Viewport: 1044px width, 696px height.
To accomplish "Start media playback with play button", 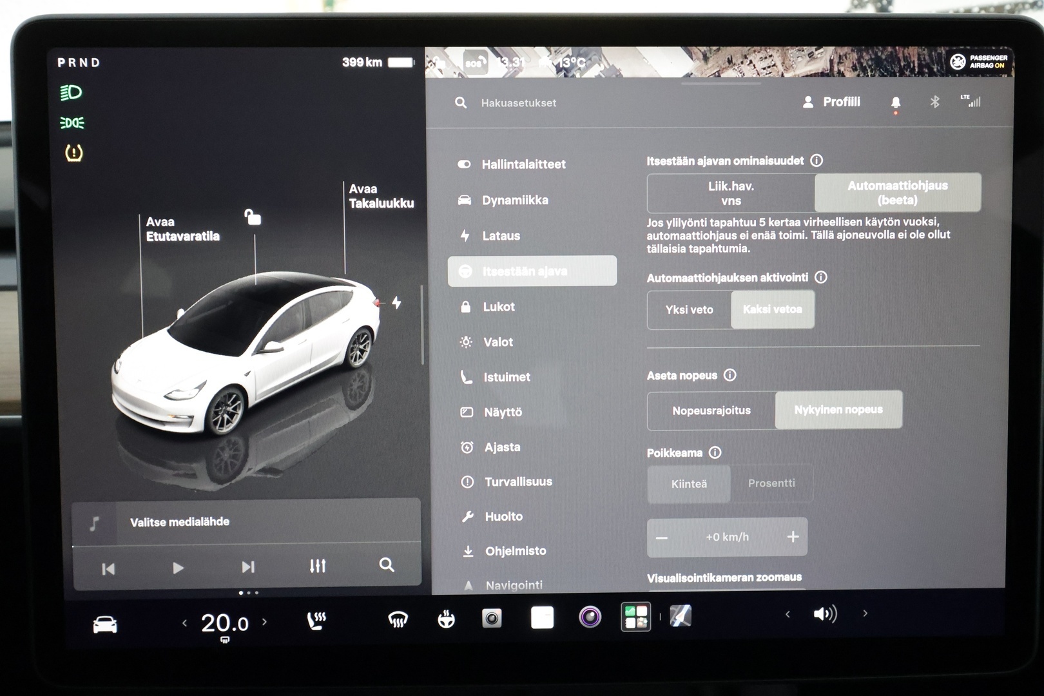I will point(178,568).
